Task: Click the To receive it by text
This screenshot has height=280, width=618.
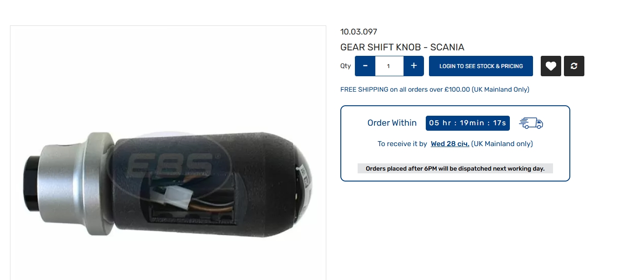Action: (402, 144)
